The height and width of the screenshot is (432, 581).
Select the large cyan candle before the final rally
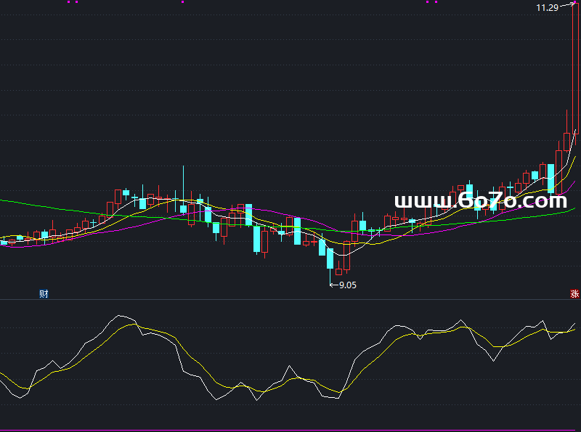pos(550,179)
